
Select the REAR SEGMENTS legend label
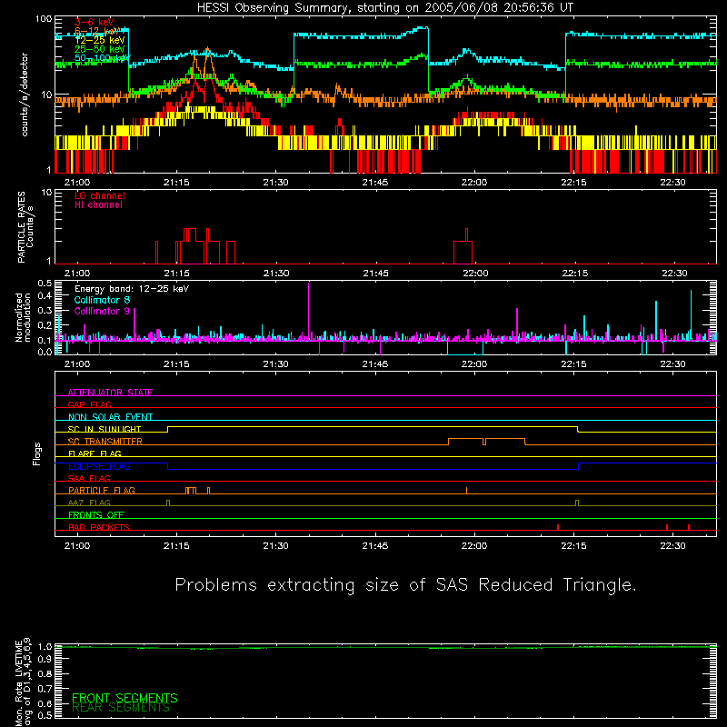pos(121,708)
